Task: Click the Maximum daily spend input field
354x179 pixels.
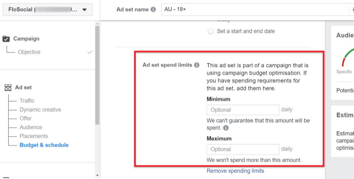Action: (x=243, y=149)
